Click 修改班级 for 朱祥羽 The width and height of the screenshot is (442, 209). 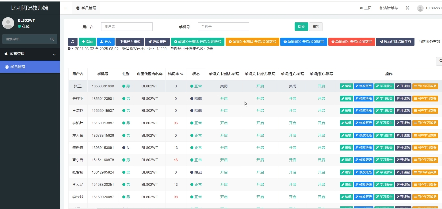(363, 99)
